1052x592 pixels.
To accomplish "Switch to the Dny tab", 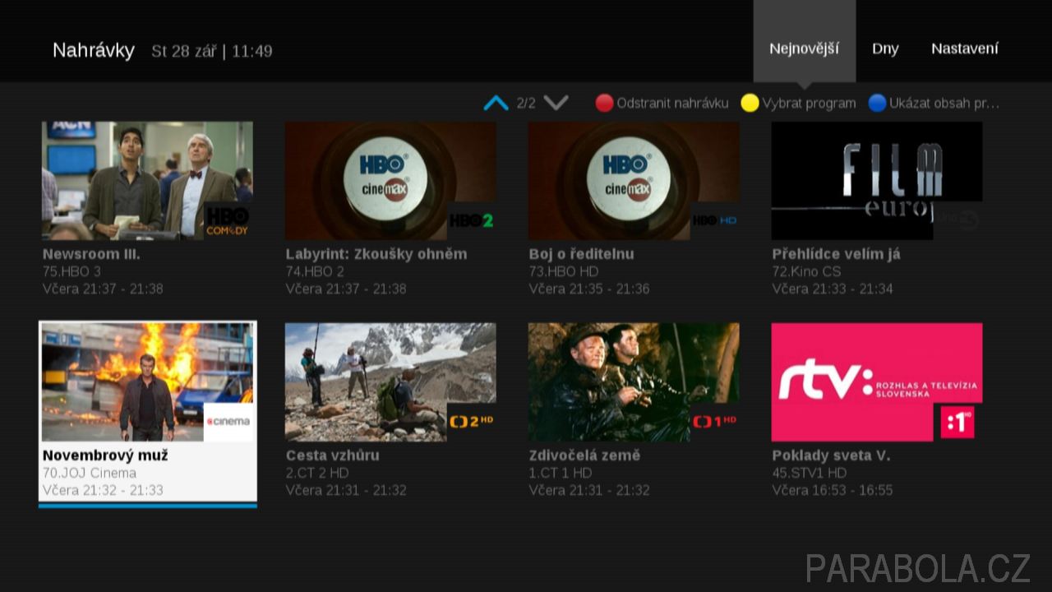I will tap(885, 49).
